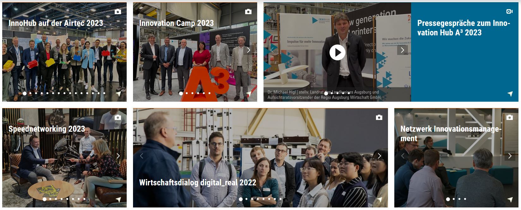Viewport: 521px width, 210px height.
Task: Open Wirtschaftsdialog digital_real 2022 title
Action: point(198,183)
